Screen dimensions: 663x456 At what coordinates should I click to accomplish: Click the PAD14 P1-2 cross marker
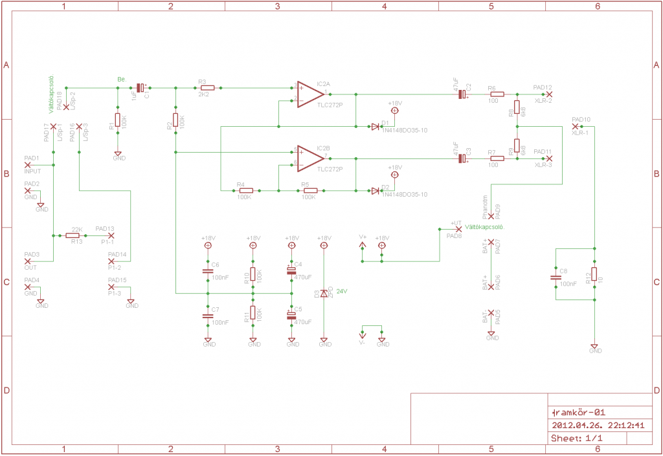(111, 261)
